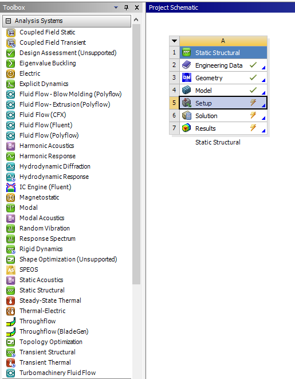Click the SPEOS icon
Image resolution: width=295 pixels, height=379 pixels.
click(11, 269)
